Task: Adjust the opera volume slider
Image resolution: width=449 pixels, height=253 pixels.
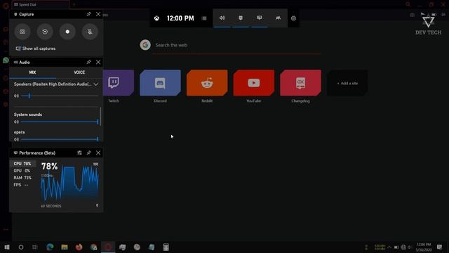Action: pos(60,139)
